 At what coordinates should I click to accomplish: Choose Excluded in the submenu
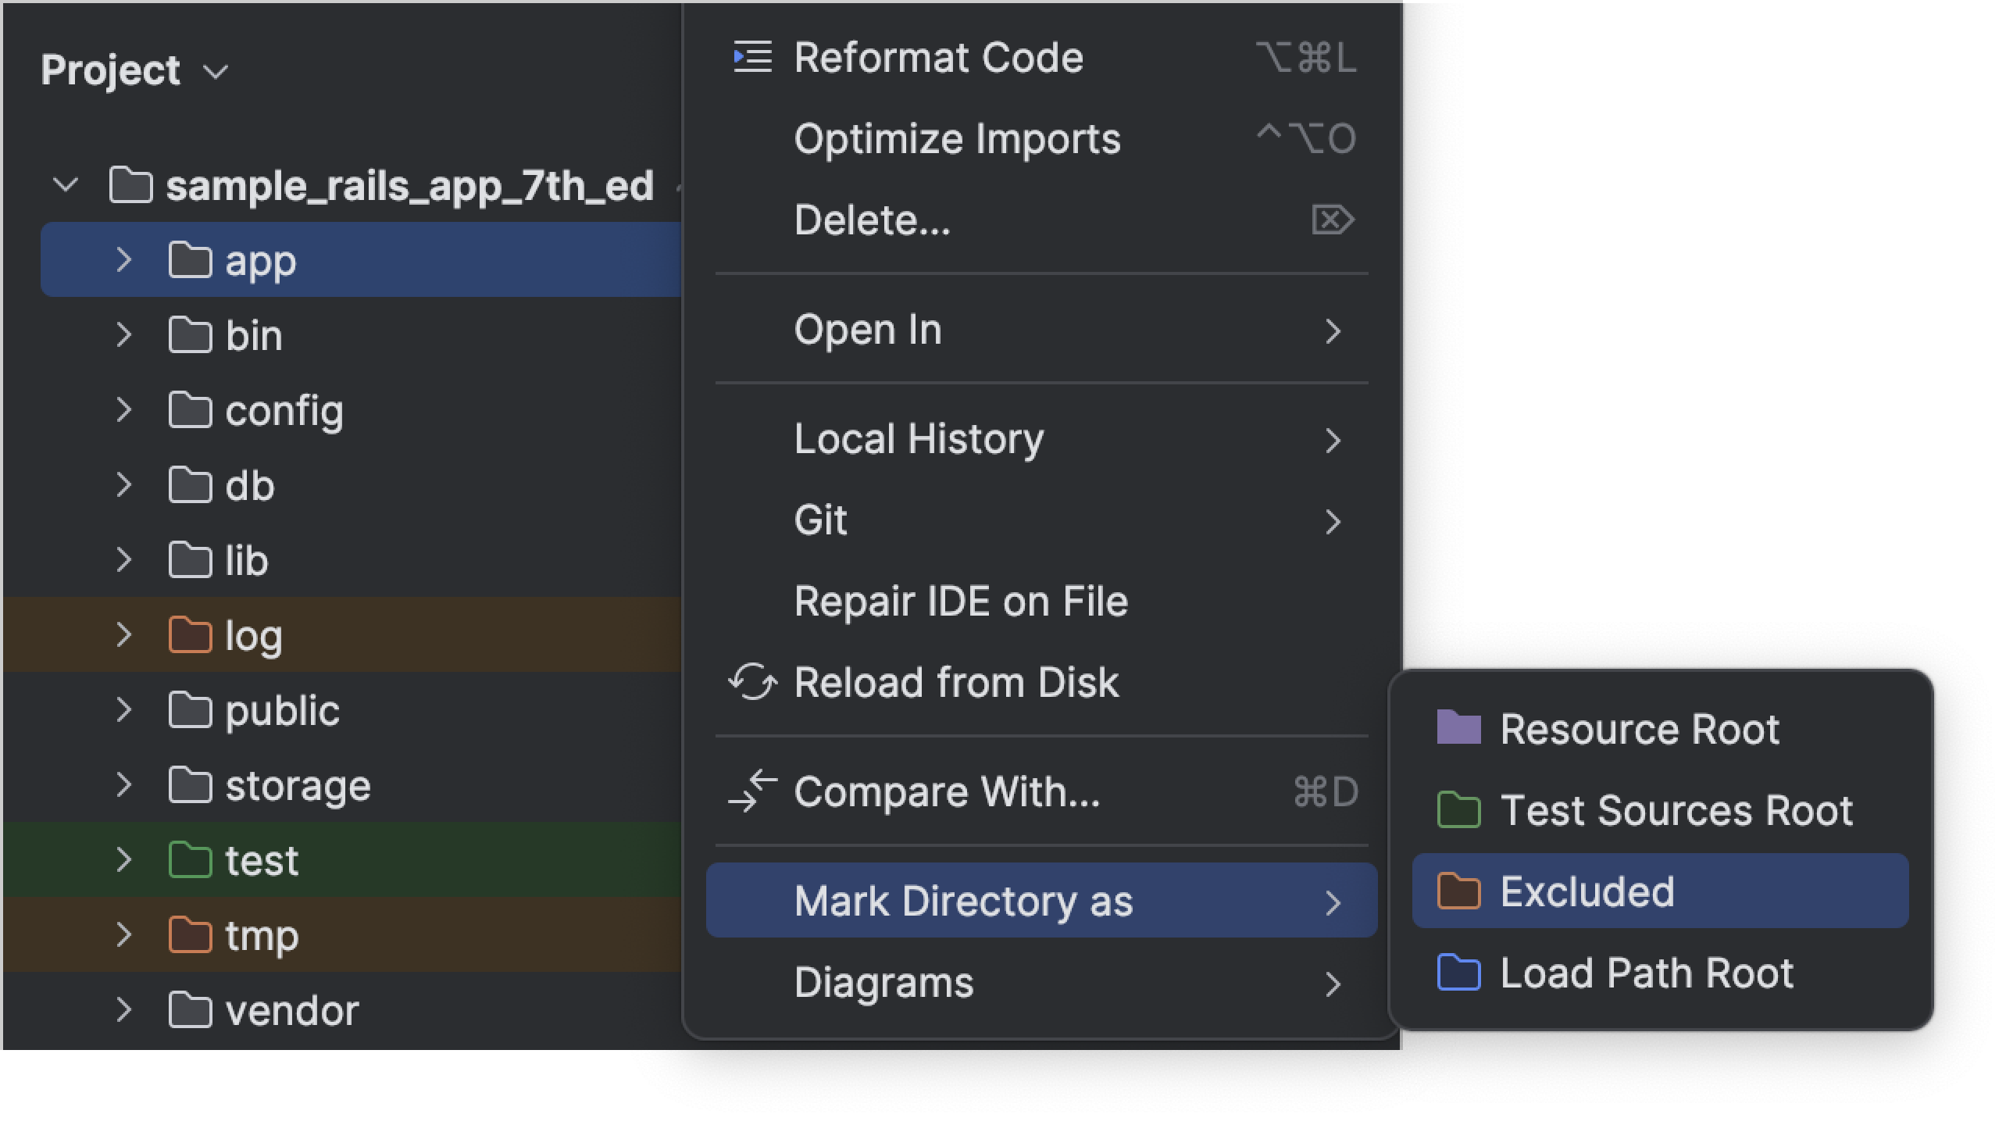coord(1587,891)
